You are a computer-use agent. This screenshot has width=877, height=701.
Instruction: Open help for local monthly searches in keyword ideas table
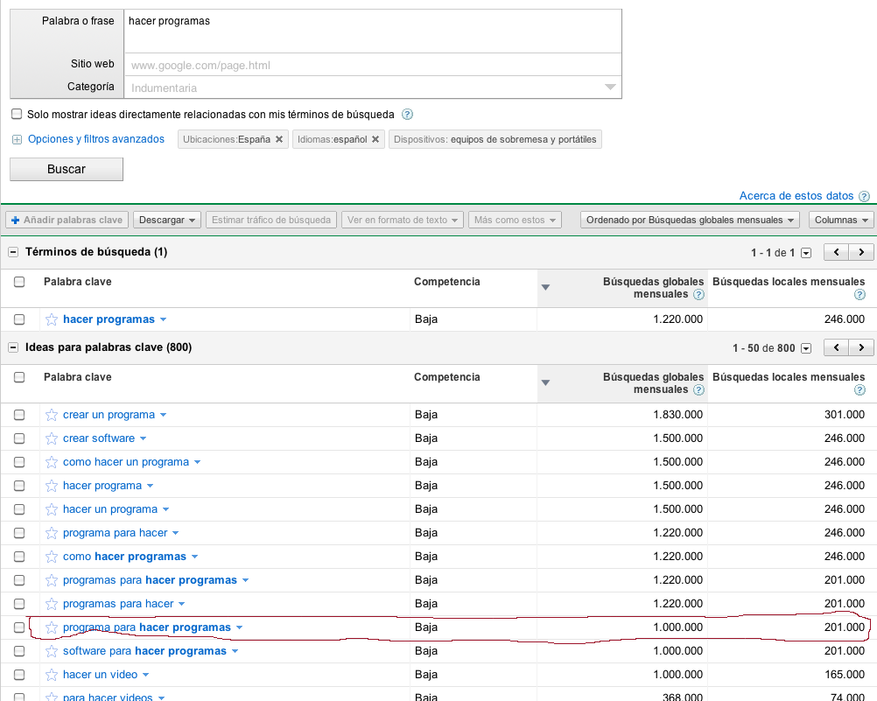(860, 390)
